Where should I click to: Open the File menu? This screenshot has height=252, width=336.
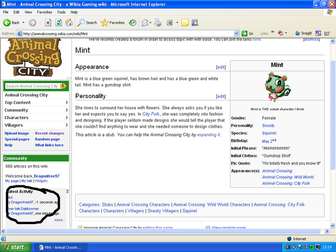[x=6, y=12]
